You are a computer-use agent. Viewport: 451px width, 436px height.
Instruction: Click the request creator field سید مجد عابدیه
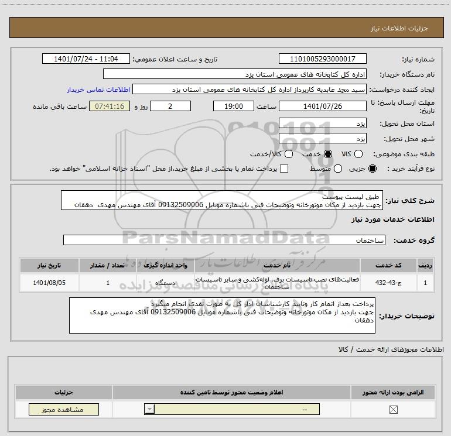[249, 90]
